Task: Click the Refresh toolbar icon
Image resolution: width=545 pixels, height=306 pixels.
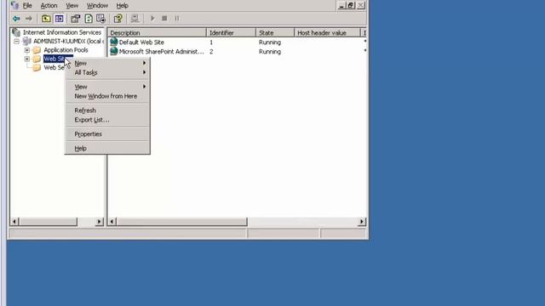Action: pyautogui.click(x=89, y=19)
